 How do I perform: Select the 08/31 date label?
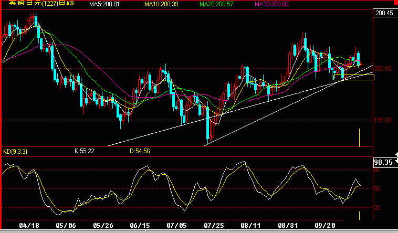(x=288, y=225)
